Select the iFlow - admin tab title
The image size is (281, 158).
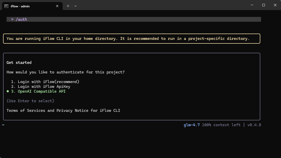click(x=20, y=6)
